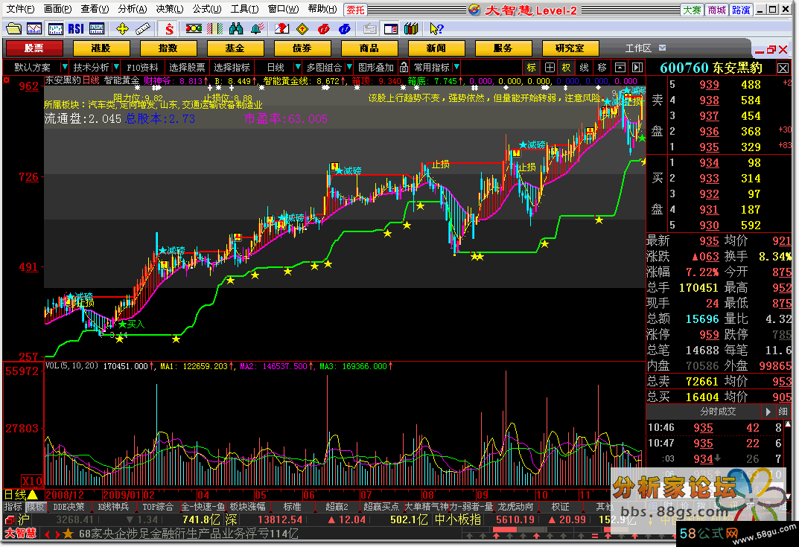799x547 pixels.
Task: Click the question mark envelope icon
Action: coord(281,29)
